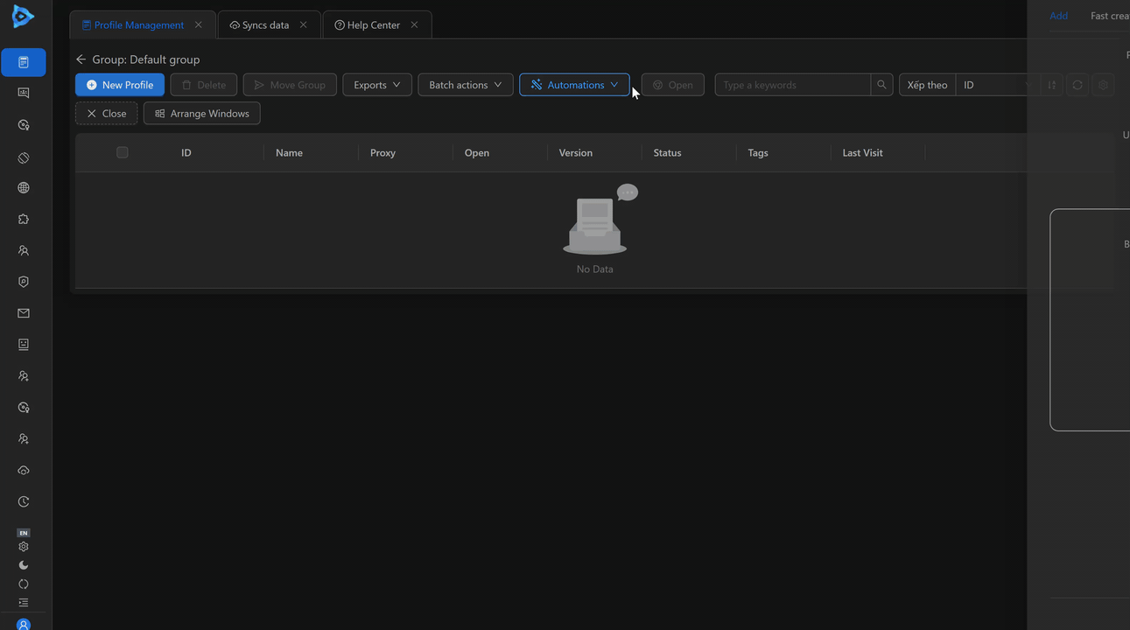Click the envelope mail icon in sidebar
1130x630 pixels.
[x=24, y=313]
